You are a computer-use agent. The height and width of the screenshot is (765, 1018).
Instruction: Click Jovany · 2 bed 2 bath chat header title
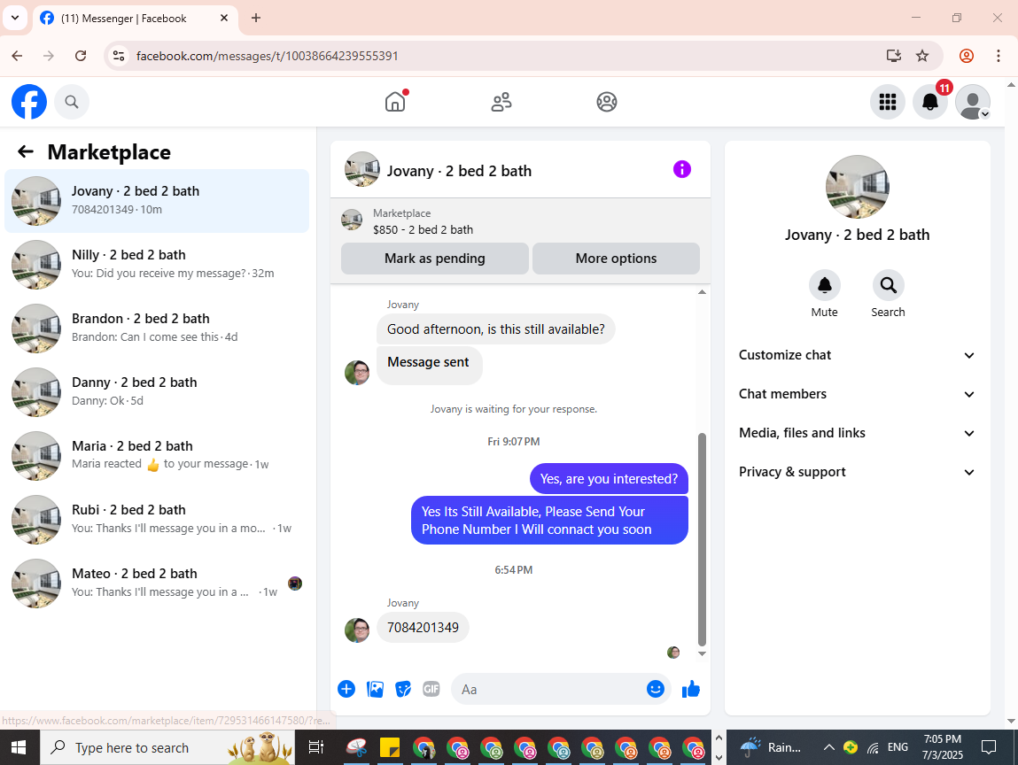tap(459, 171)
